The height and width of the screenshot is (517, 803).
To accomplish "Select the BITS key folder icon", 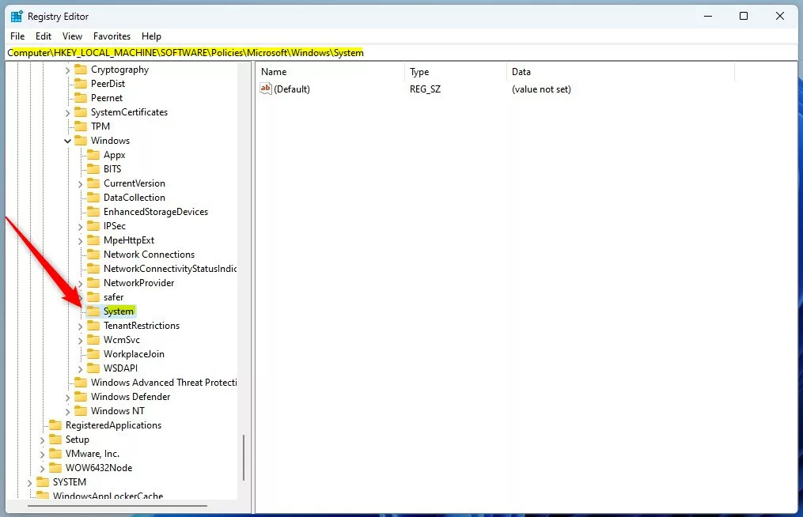I will [93, 169].
